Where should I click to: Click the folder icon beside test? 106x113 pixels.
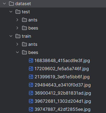click(x=18, y=12)
